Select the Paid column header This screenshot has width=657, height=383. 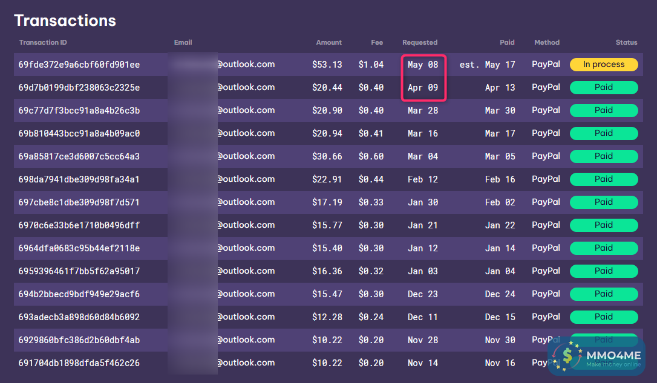(507, 42)
